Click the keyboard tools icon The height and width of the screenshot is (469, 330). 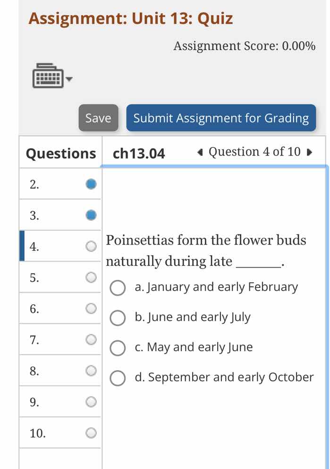(48, 76)
